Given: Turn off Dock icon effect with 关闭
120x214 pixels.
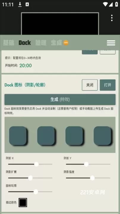Looking at the screenshot, I should pos(90,85).
